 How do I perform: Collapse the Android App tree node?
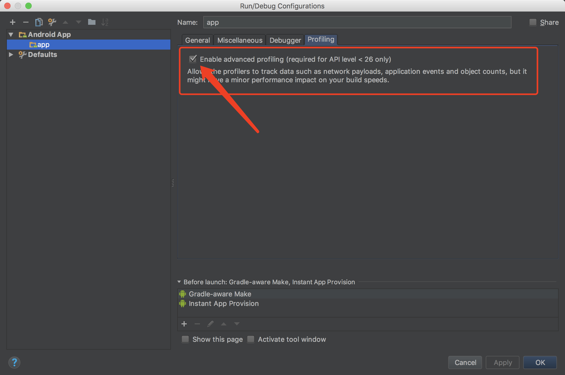pyautogui.click(x=11, y=35)
